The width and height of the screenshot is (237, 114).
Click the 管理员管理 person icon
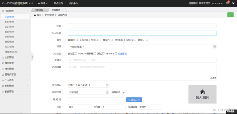pyautogui.click(x=3, y=74)
